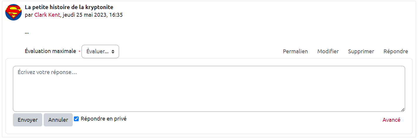Focus the "Écrivez votre réponse" text area
418x139 pixels.
[x=209, y=89]
